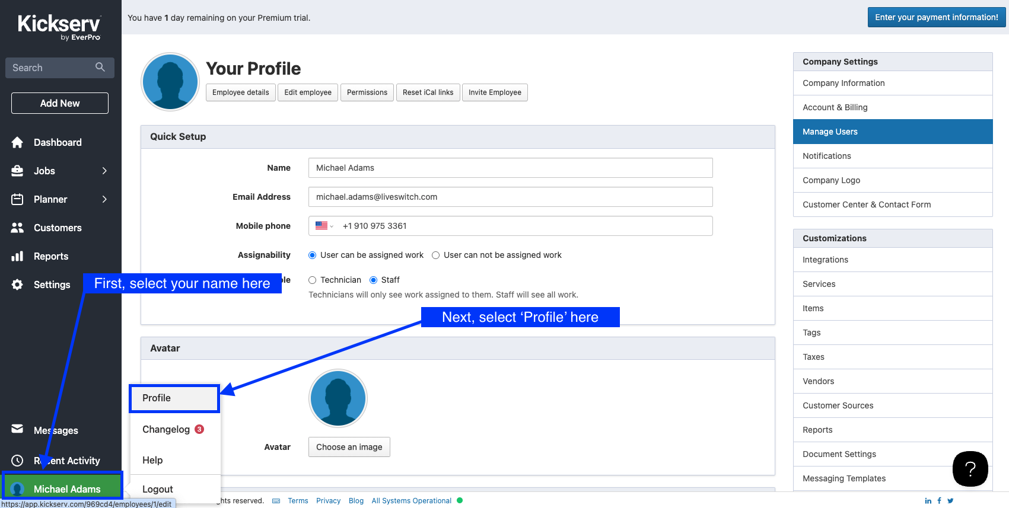Screen dimensions: 1009x508
Task: Click Logout in the user menu
Action: [x=174, y=489]
